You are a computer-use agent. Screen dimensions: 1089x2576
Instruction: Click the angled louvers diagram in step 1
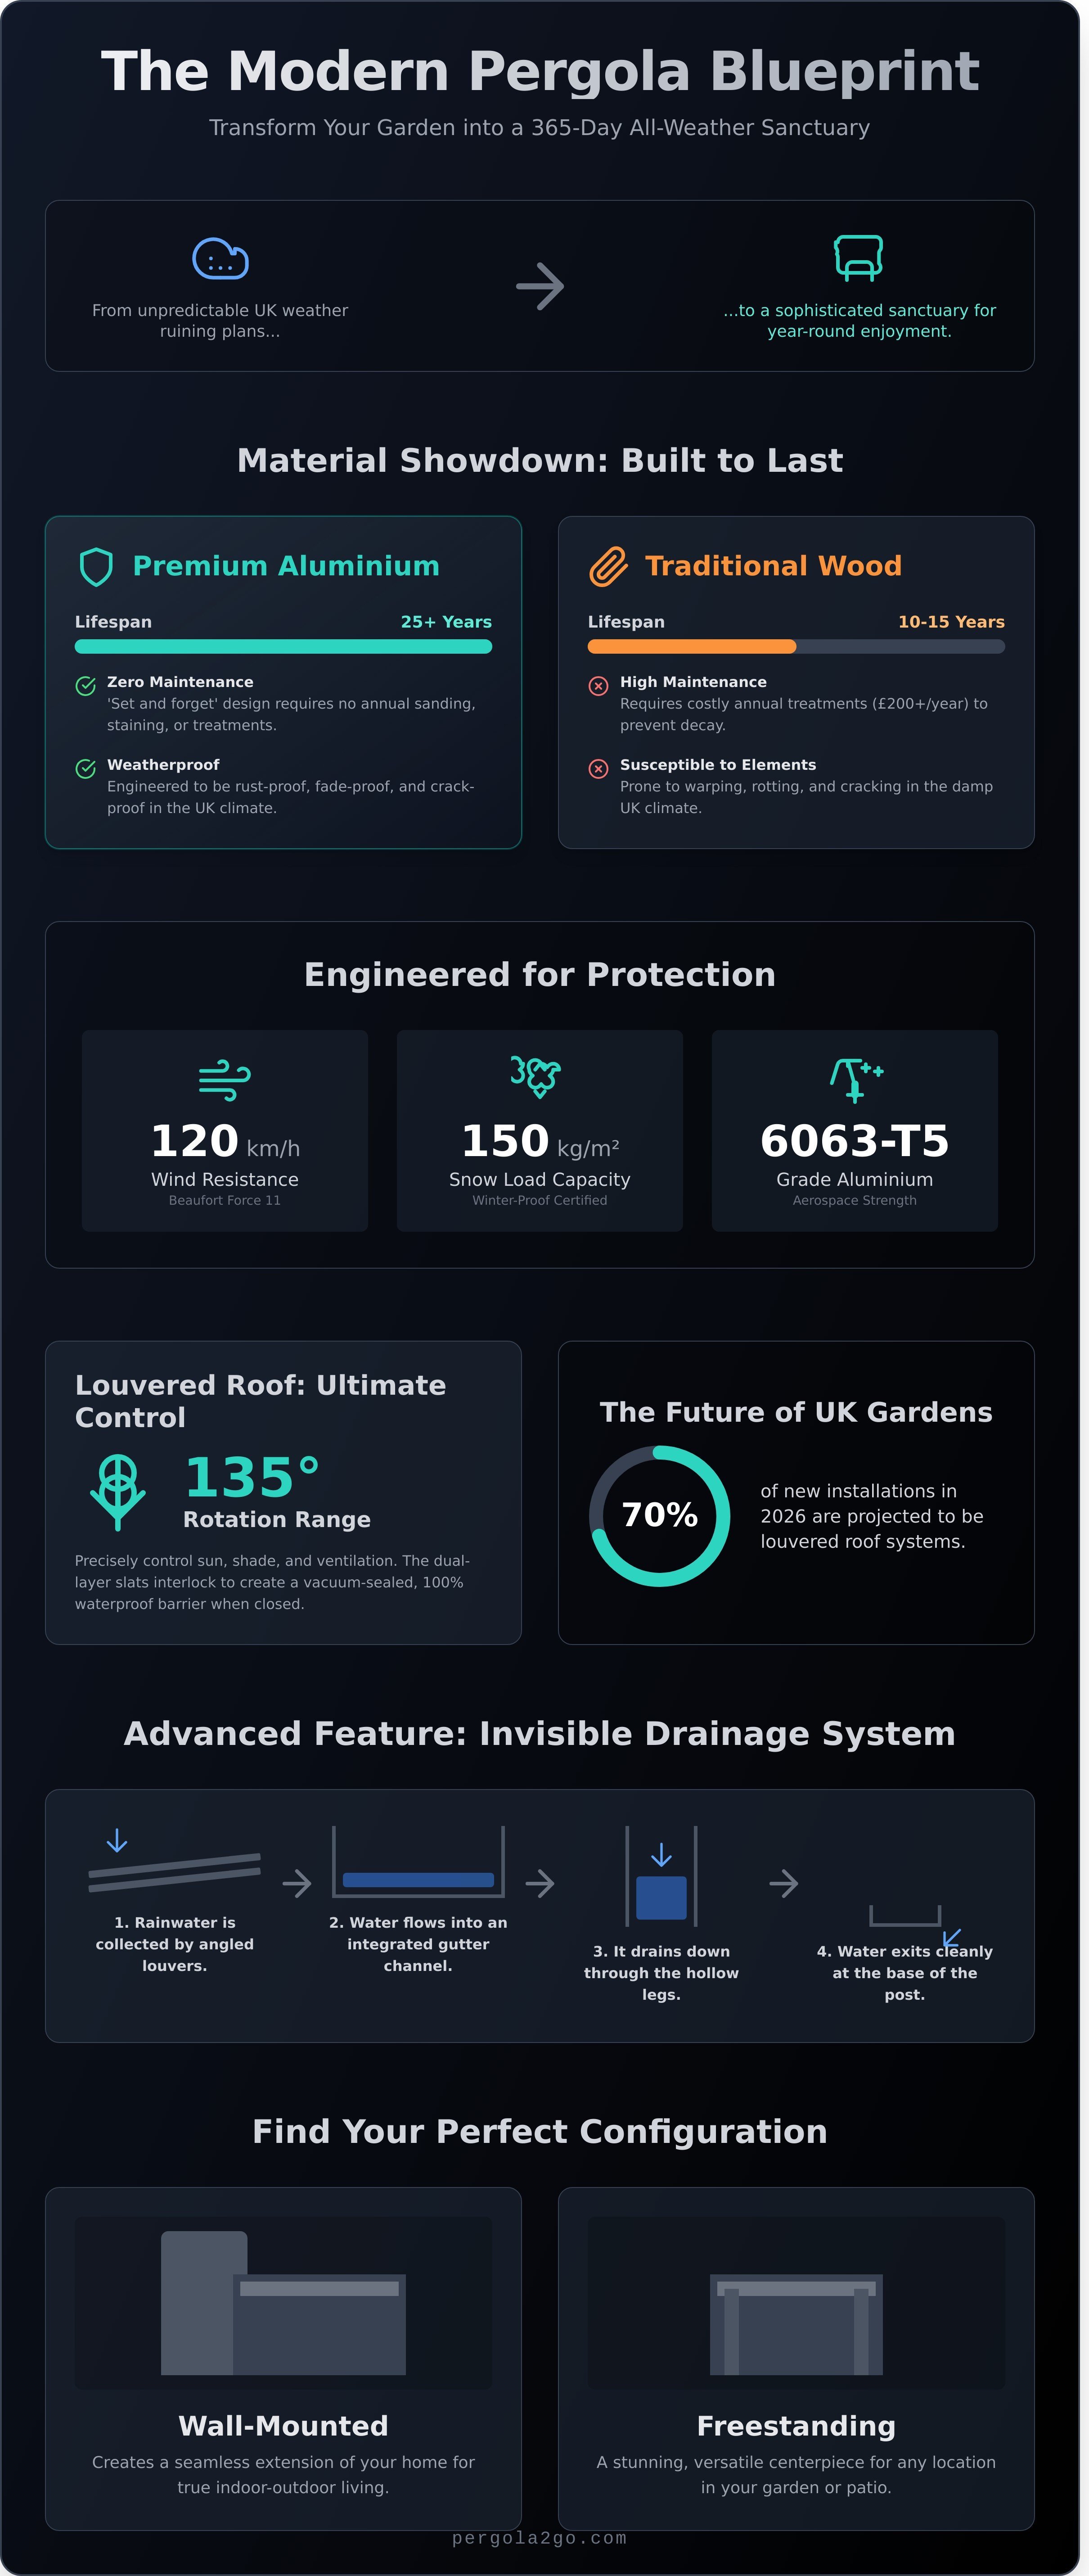point(175,1872)
